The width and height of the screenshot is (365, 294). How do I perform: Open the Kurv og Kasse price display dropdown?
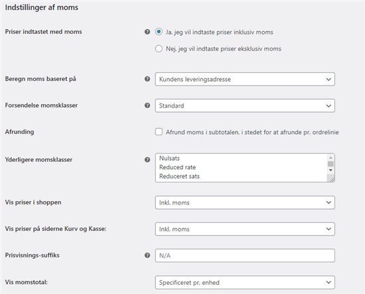coord(245,229)
